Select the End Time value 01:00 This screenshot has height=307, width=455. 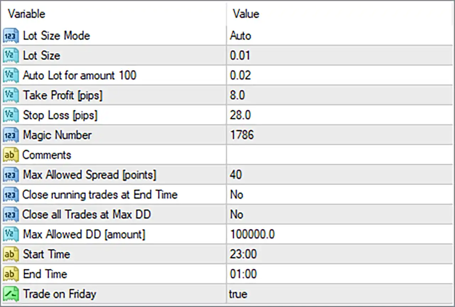[x=243, y=274]
